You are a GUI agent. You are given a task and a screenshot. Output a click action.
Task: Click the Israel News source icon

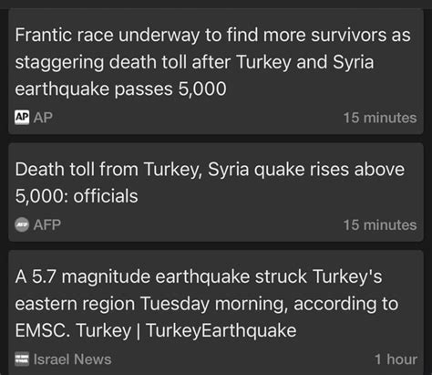[22, 359]
